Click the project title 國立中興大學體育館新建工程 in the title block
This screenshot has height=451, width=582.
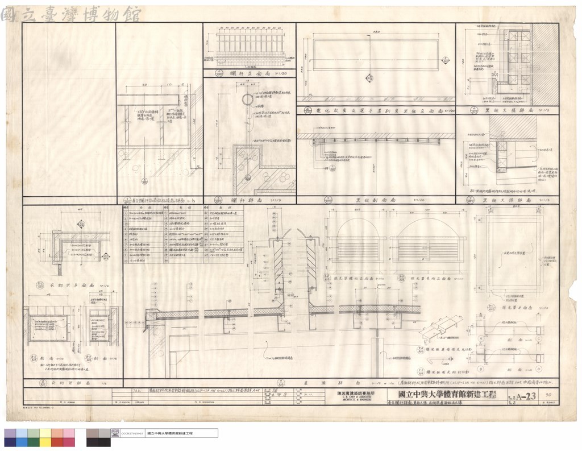[447, 394]
